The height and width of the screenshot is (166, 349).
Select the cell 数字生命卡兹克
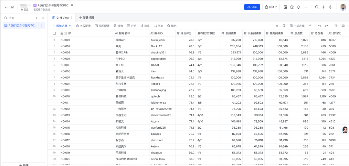click(132, 78)
